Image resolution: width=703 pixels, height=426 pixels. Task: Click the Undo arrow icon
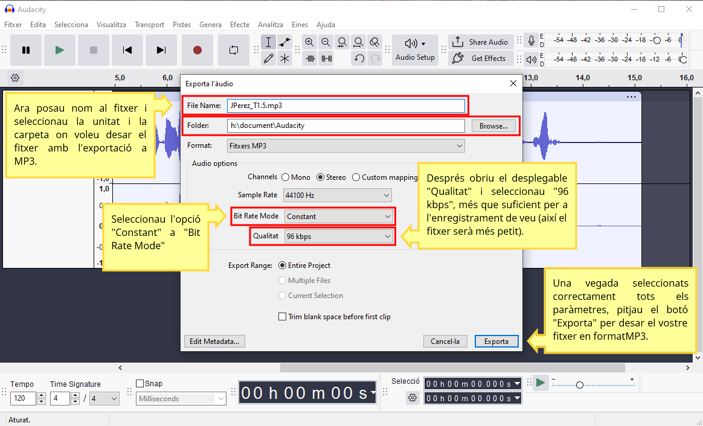point(359,59)
